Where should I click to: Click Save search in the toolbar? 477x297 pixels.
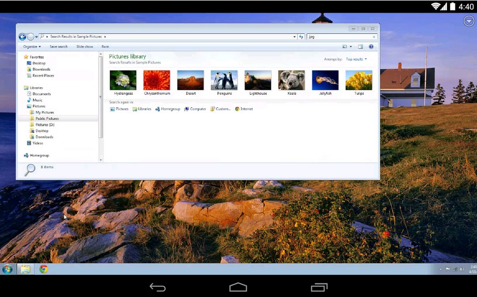point(58,47)
